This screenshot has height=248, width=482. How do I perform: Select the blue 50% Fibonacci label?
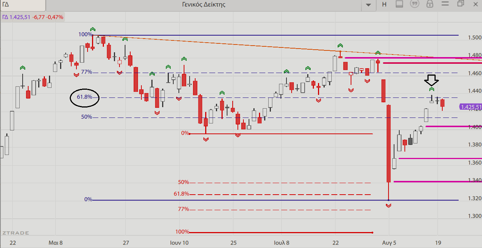coord(86,117)
